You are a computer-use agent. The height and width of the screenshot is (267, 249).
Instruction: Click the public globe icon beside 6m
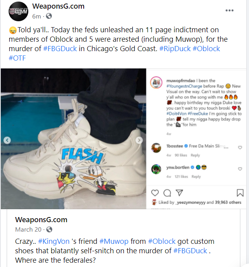click(x=49, y=16)
